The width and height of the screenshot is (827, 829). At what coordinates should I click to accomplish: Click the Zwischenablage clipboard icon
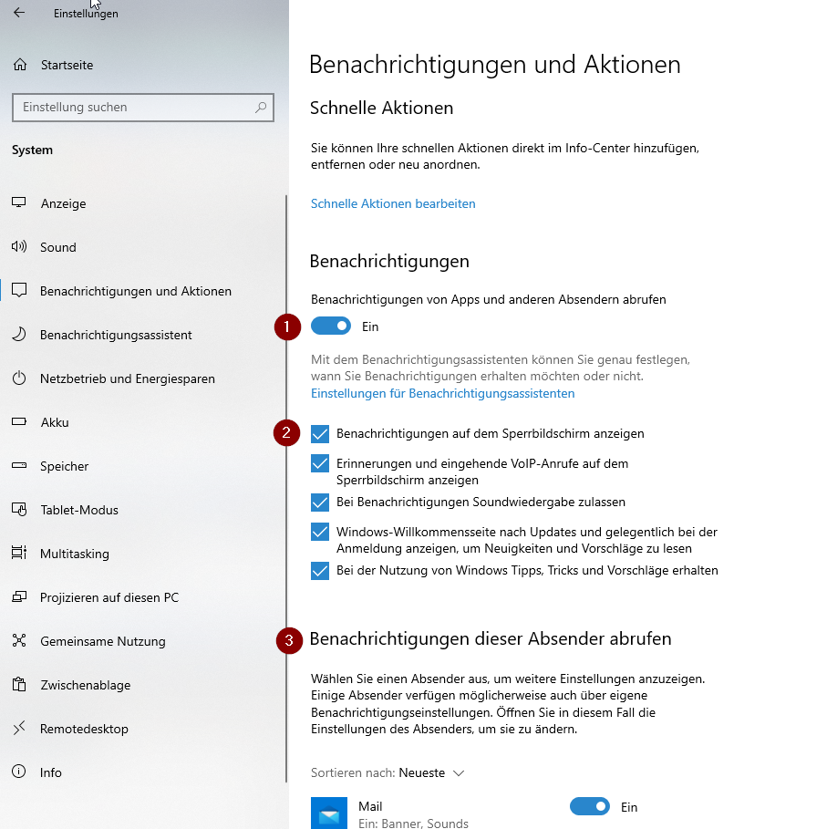[x=19, y=684]
